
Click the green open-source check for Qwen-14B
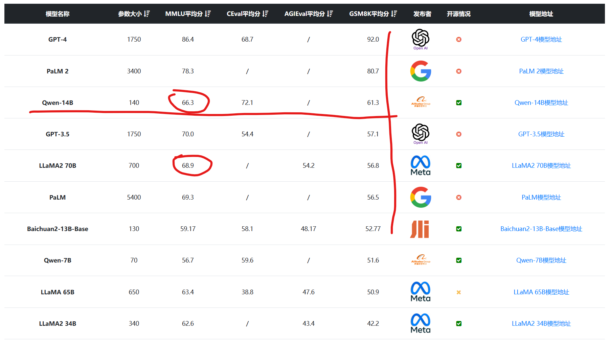pos(459,102)
